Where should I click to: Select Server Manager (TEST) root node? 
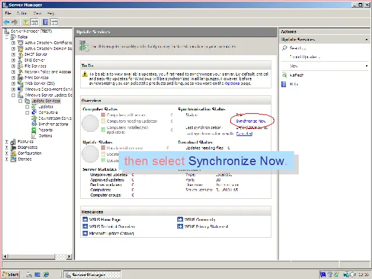pos(31,31)
